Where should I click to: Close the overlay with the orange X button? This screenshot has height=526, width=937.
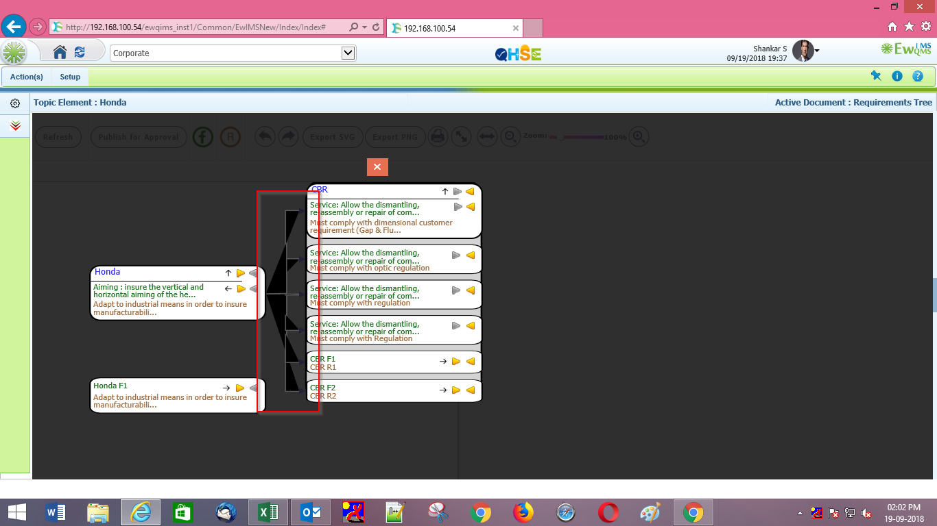(x=377, y=166)
